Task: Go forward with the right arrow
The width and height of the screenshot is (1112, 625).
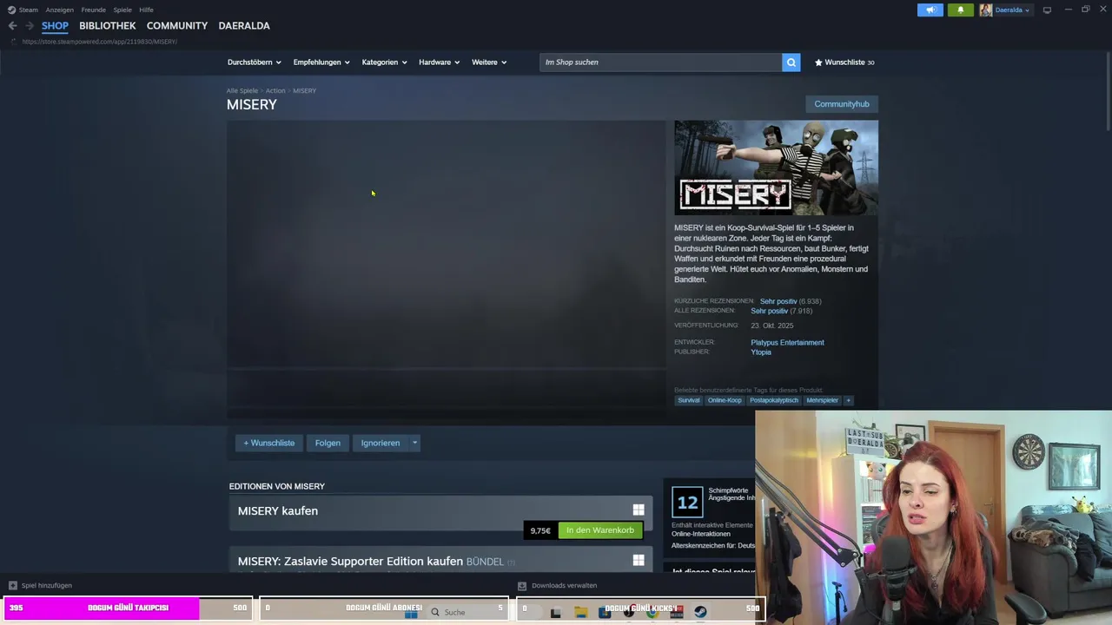Action: tap(29, 26)
